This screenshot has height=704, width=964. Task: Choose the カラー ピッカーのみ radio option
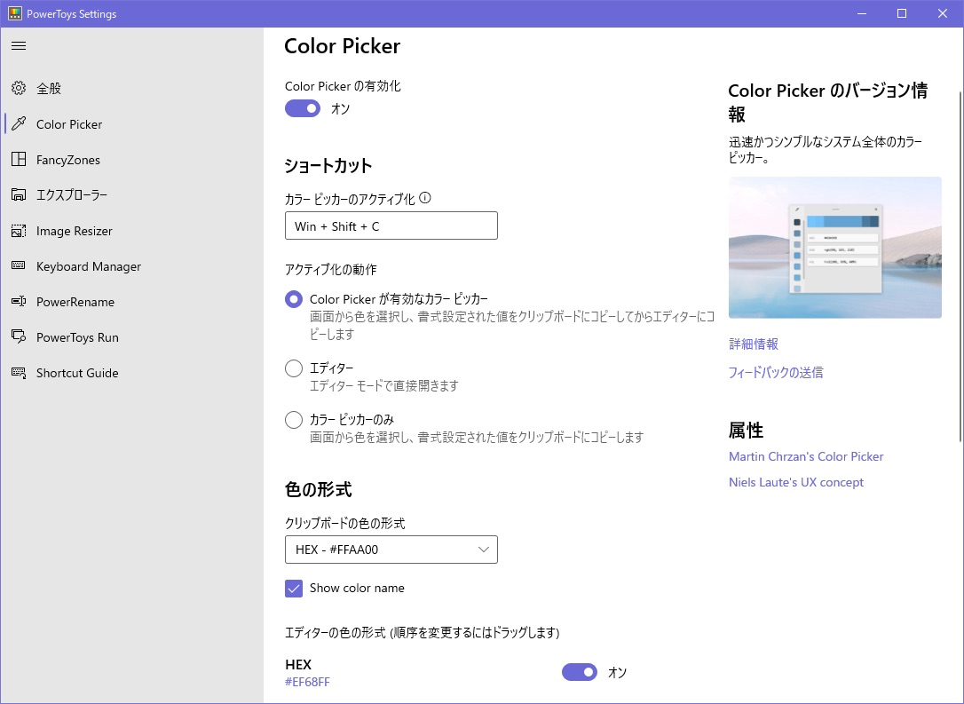(x=294, y=420)
